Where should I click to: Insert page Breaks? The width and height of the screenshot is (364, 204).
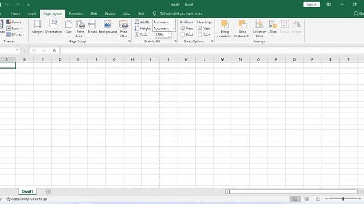tap(92, 28)
